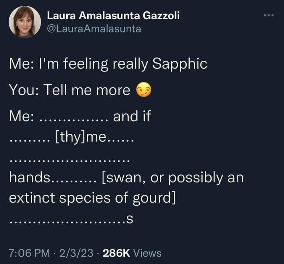Click the 7:06 PM timestamp

coord(29,253)
